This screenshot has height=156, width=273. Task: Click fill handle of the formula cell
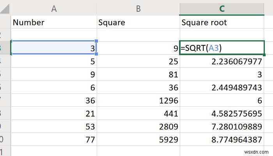[x=264, y=55]
